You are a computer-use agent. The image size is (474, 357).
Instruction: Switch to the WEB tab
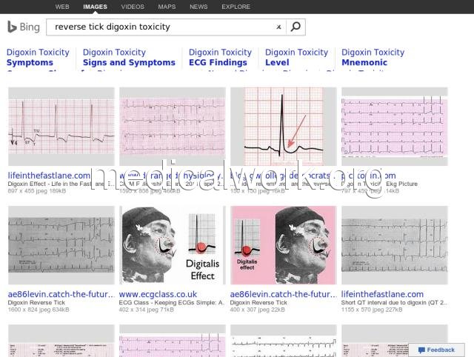point(62,7)
